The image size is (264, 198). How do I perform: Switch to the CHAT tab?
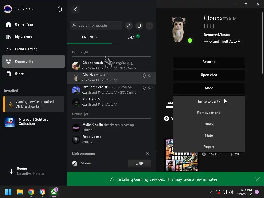pyautogui.click(x=134, y=37)
